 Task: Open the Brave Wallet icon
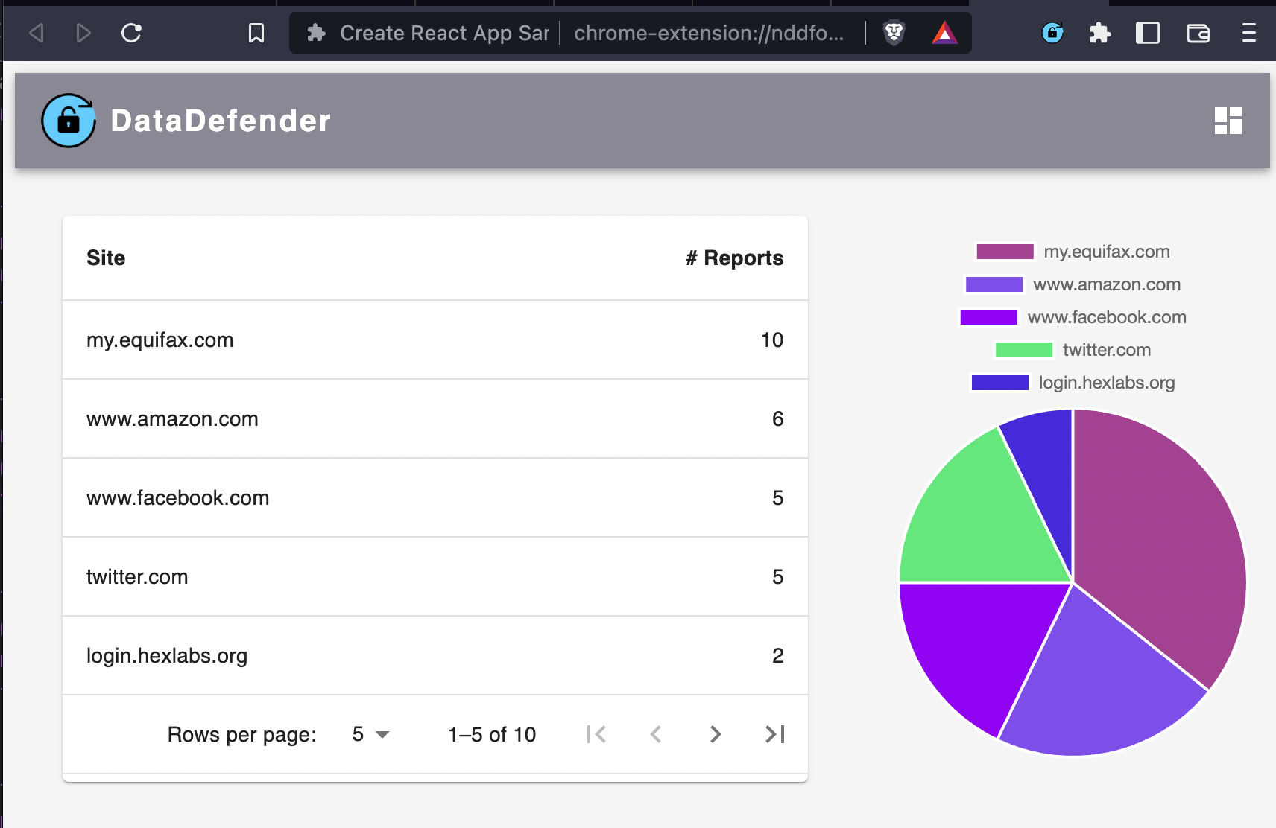click(x=1198, y=33)
